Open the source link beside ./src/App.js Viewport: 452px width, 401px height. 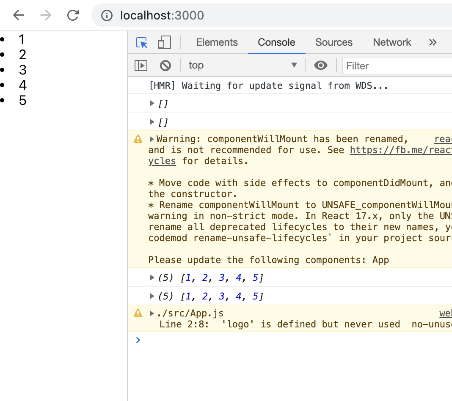[x=446, y=313]
